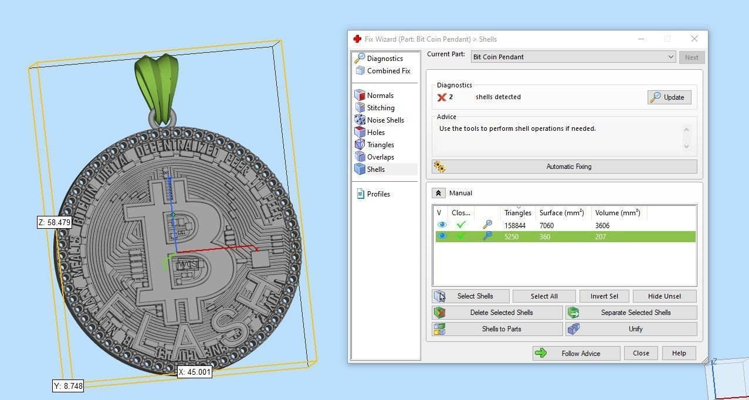Click the Stitching icon
This screenshot has height=400, width=749.
click(x=360, y=108)
